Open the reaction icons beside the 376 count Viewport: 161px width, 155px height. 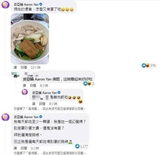click(146, 65)
